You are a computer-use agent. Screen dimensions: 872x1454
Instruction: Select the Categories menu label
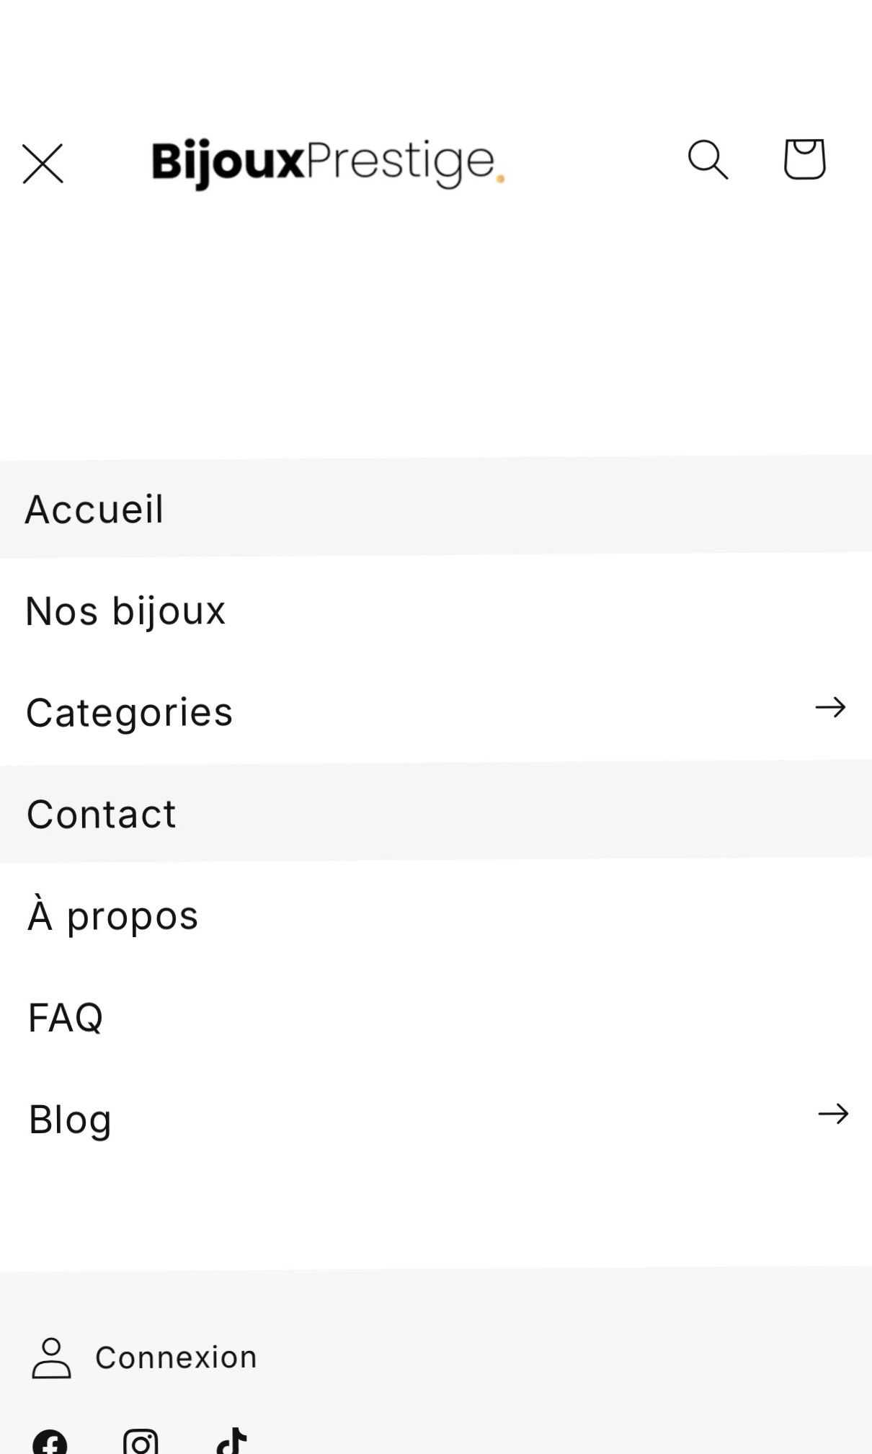(130, 712)
